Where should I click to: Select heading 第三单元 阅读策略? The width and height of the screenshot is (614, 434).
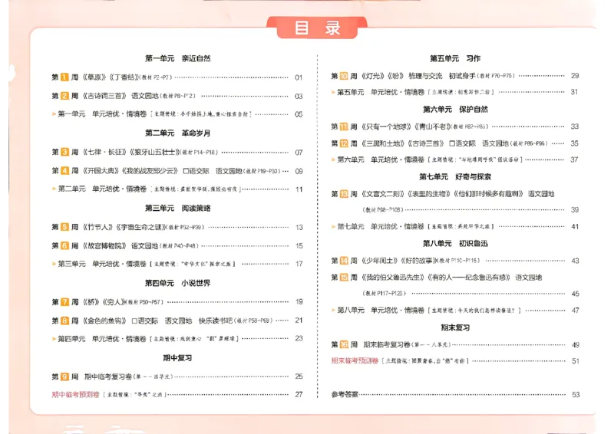[x=178, y=209]
